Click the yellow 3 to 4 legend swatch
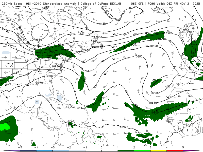 pos(158,151)
